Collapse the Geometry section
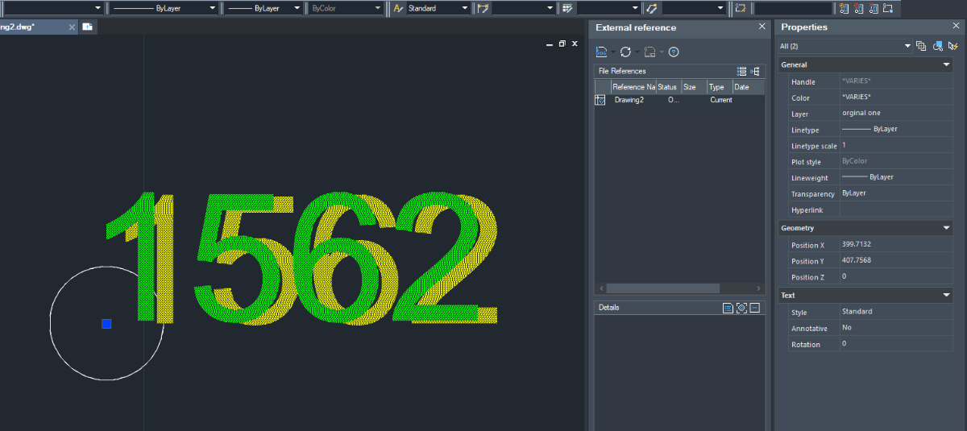The height and width of the screenshot is (431, 967). 947,228
